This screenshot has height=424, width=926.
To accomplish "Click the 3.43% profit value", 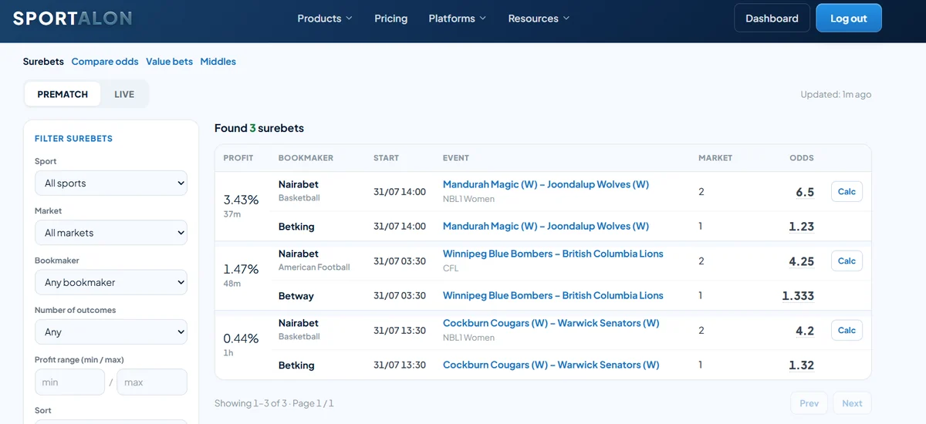I will (241, 200).
